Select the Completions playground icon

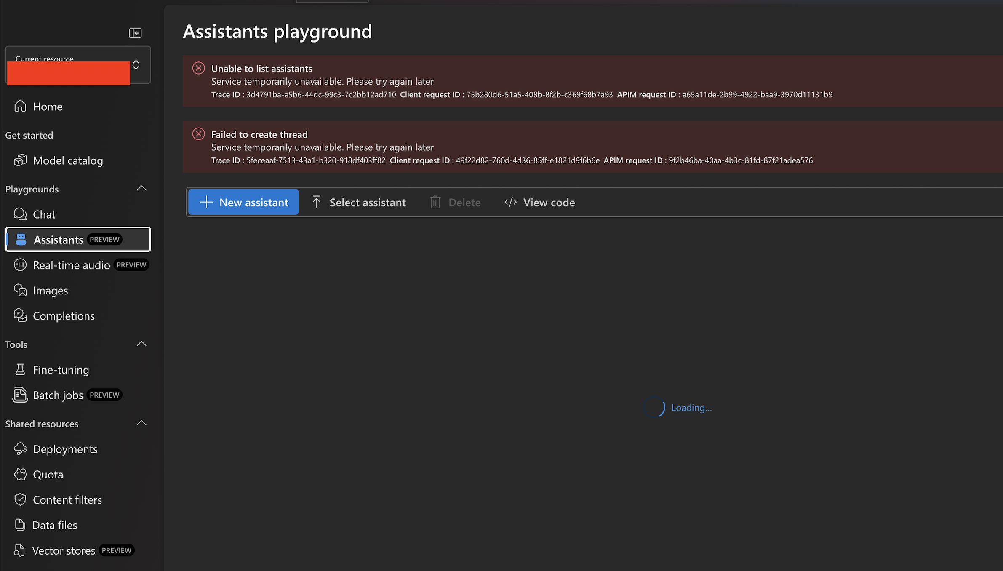[x=20, y=315]
